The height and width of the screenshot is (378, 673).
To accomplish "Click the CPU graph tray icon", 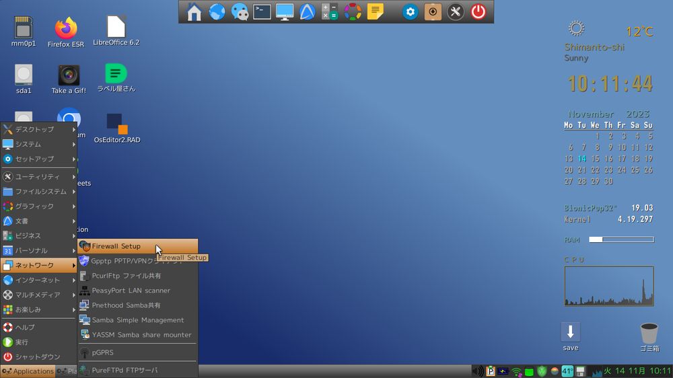I will [x=596, y=371].
